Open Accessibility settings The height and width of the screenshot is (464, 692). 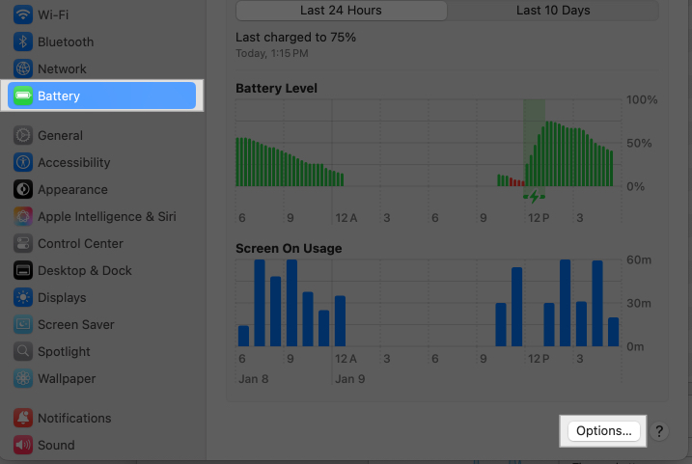(x=102, y=162)
